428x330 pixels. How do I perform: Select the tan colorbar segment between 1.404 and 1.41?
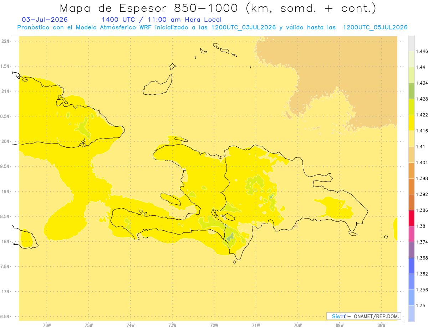click(411, 154)
